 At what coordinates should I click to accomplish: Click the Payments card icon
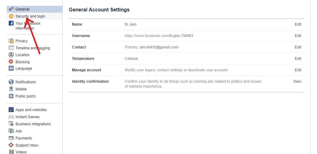[11, 138]
